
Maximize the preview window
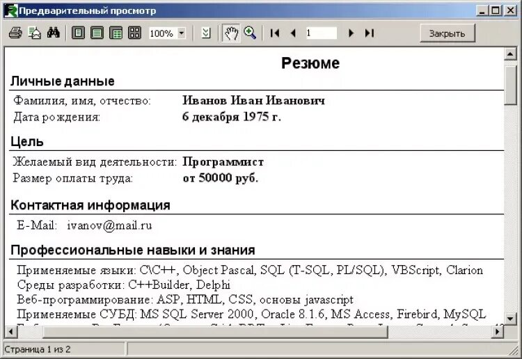click(x=496, y=10)
